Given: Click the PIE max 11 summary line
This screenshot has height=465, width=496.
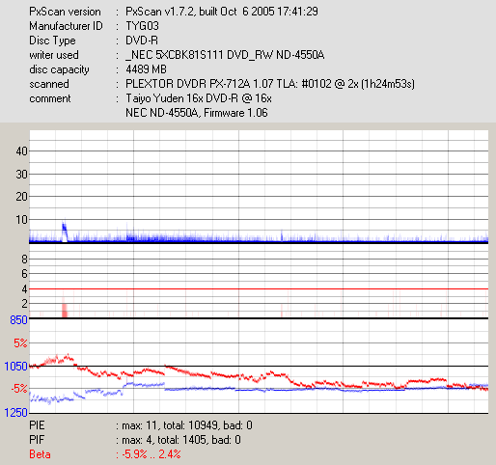Looking at the screenshot, I should tap(141, 425).
